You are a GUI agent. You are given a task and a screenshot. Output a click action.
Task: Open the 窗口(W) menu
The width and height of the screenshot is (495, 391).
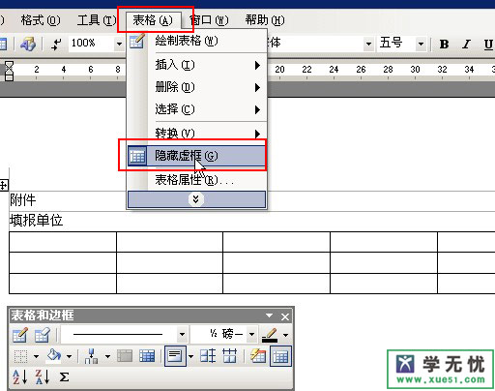point(209,20)
